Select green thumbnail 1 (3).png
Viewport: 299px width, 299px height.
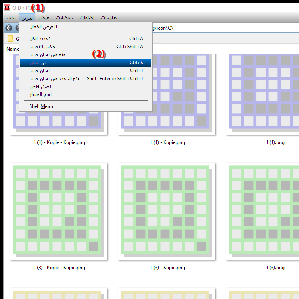point(263,211)
